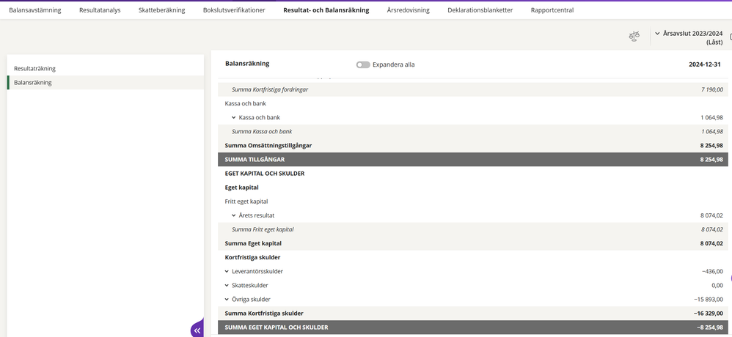The height and width of the screenshot is (337, 732).
Task: Expand the Leverantörsskulder row
Action: click(x=227, y=271)
